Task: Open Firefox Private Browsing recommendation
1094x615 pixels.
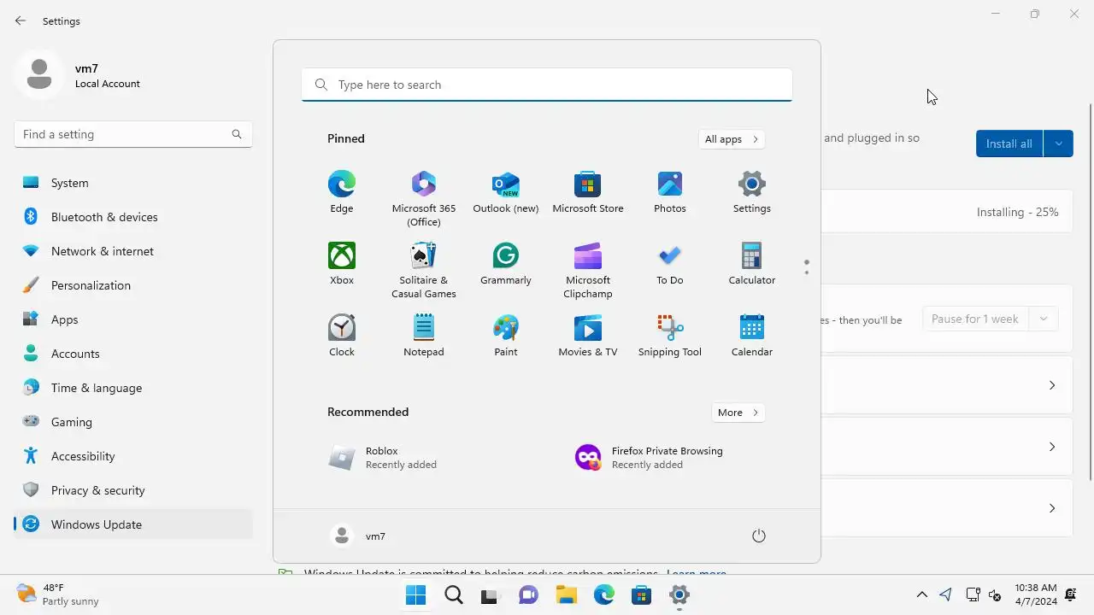Action: (x=669, y=458)
